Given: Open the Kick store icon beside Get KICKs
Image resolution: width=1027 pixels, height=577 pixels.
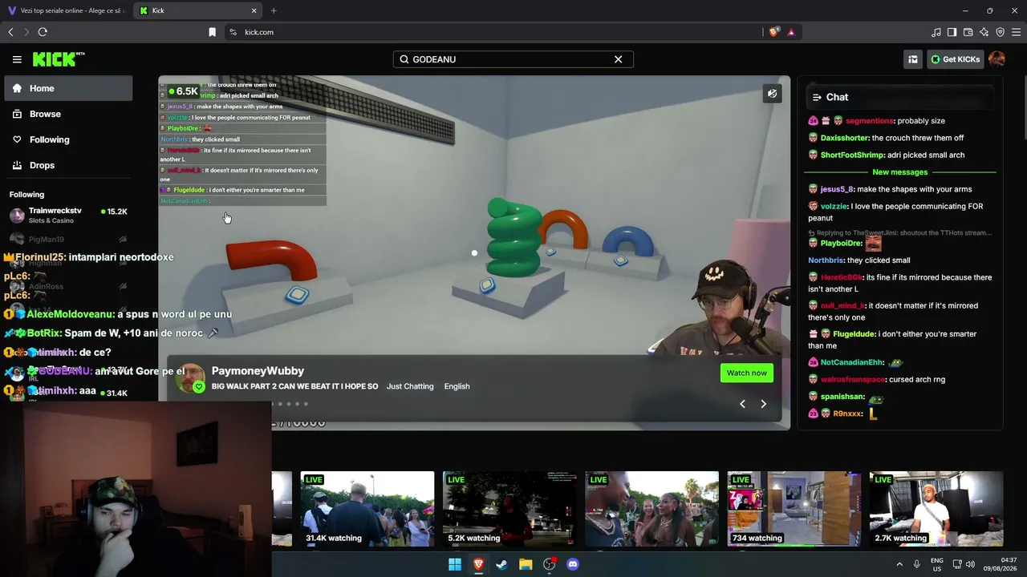Looking at the screenshot, I should (912, 59).
